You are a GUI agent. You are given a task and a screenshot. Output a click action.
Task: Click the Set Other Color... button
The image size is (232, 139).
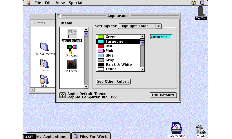113,82
